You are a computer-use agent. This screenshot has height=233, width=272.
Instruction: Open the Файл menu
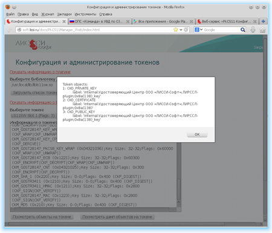[10, 14]
